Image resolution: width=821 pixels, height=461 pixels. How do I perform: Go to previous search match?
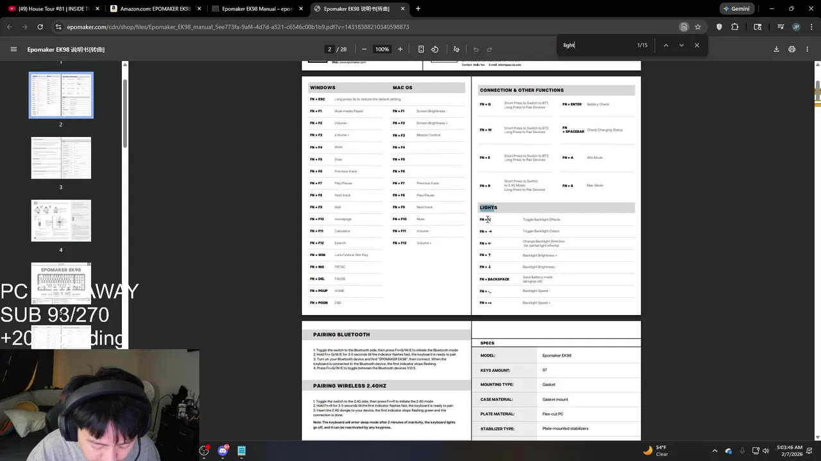pos(666,45)
